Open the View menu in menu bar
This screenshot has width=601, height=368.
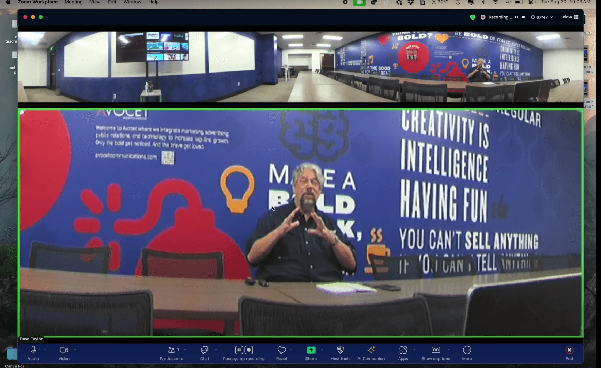coord(95,2)
